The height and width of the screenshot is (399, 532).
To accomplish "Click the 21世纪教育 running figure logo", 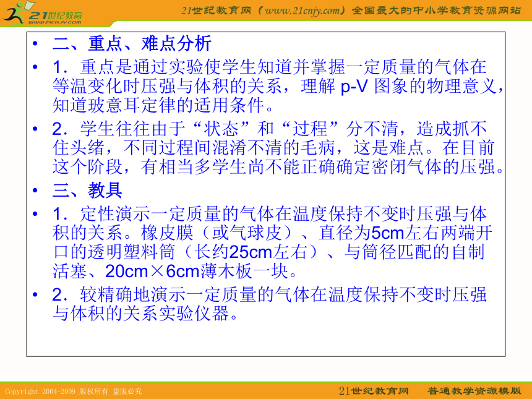I will 43,13.
